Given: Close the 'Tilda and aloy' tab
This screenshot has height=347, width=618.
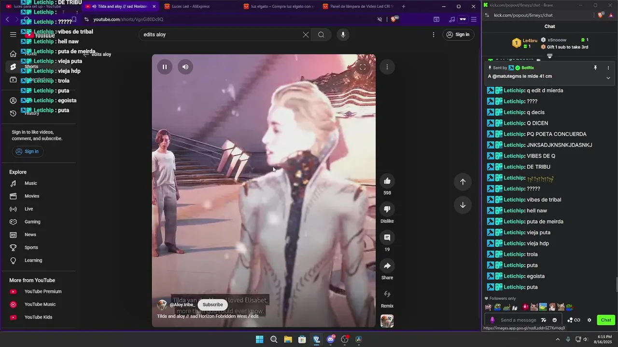Looking at the screenshot, I should (154, 6).
